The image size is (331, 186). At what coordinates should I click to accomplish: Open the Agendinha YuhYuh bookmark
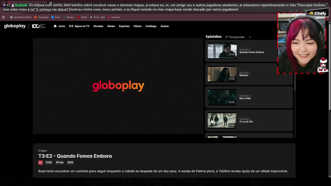(x=21, y=17)
